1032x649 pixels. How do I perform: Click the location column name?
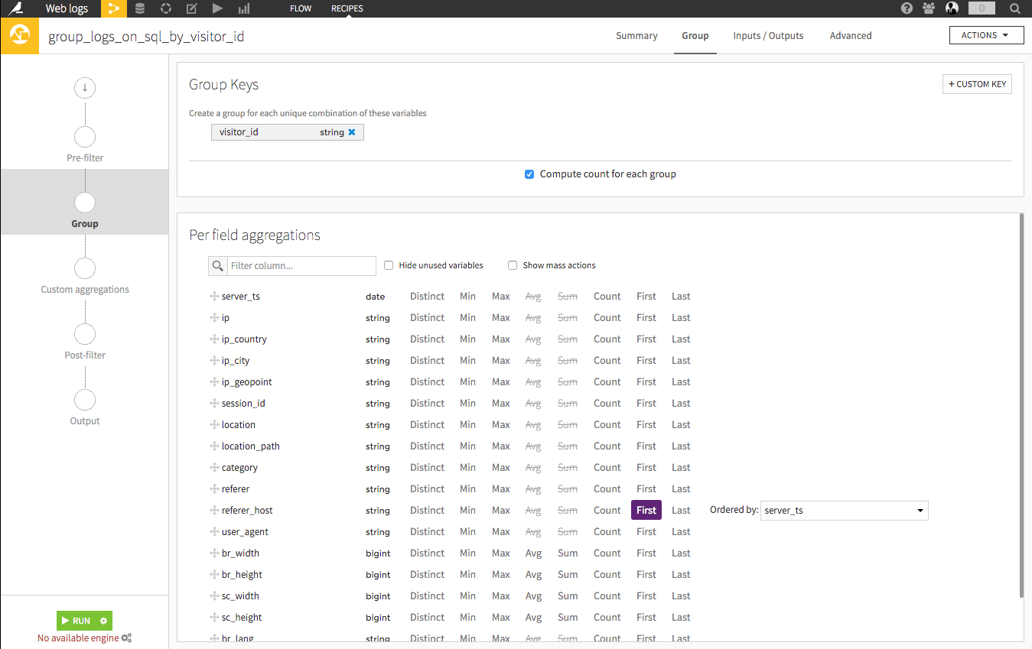pyautogui.click(x=238, y=424)
